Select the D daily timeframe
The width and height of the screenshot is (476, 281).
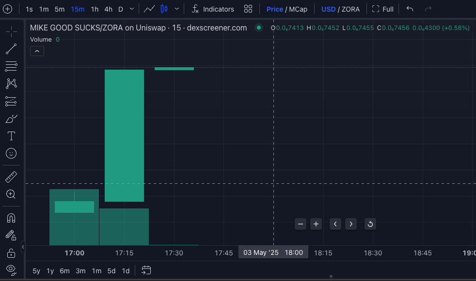point(121,9)
